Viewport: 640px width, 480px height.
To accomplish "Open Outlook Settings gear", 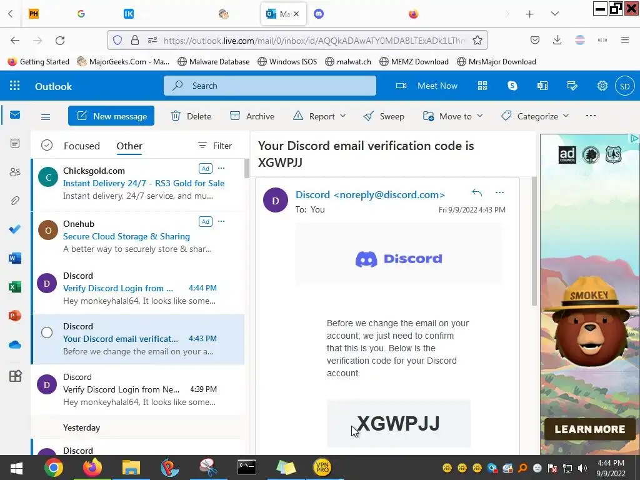I will (x=602, y=86).
